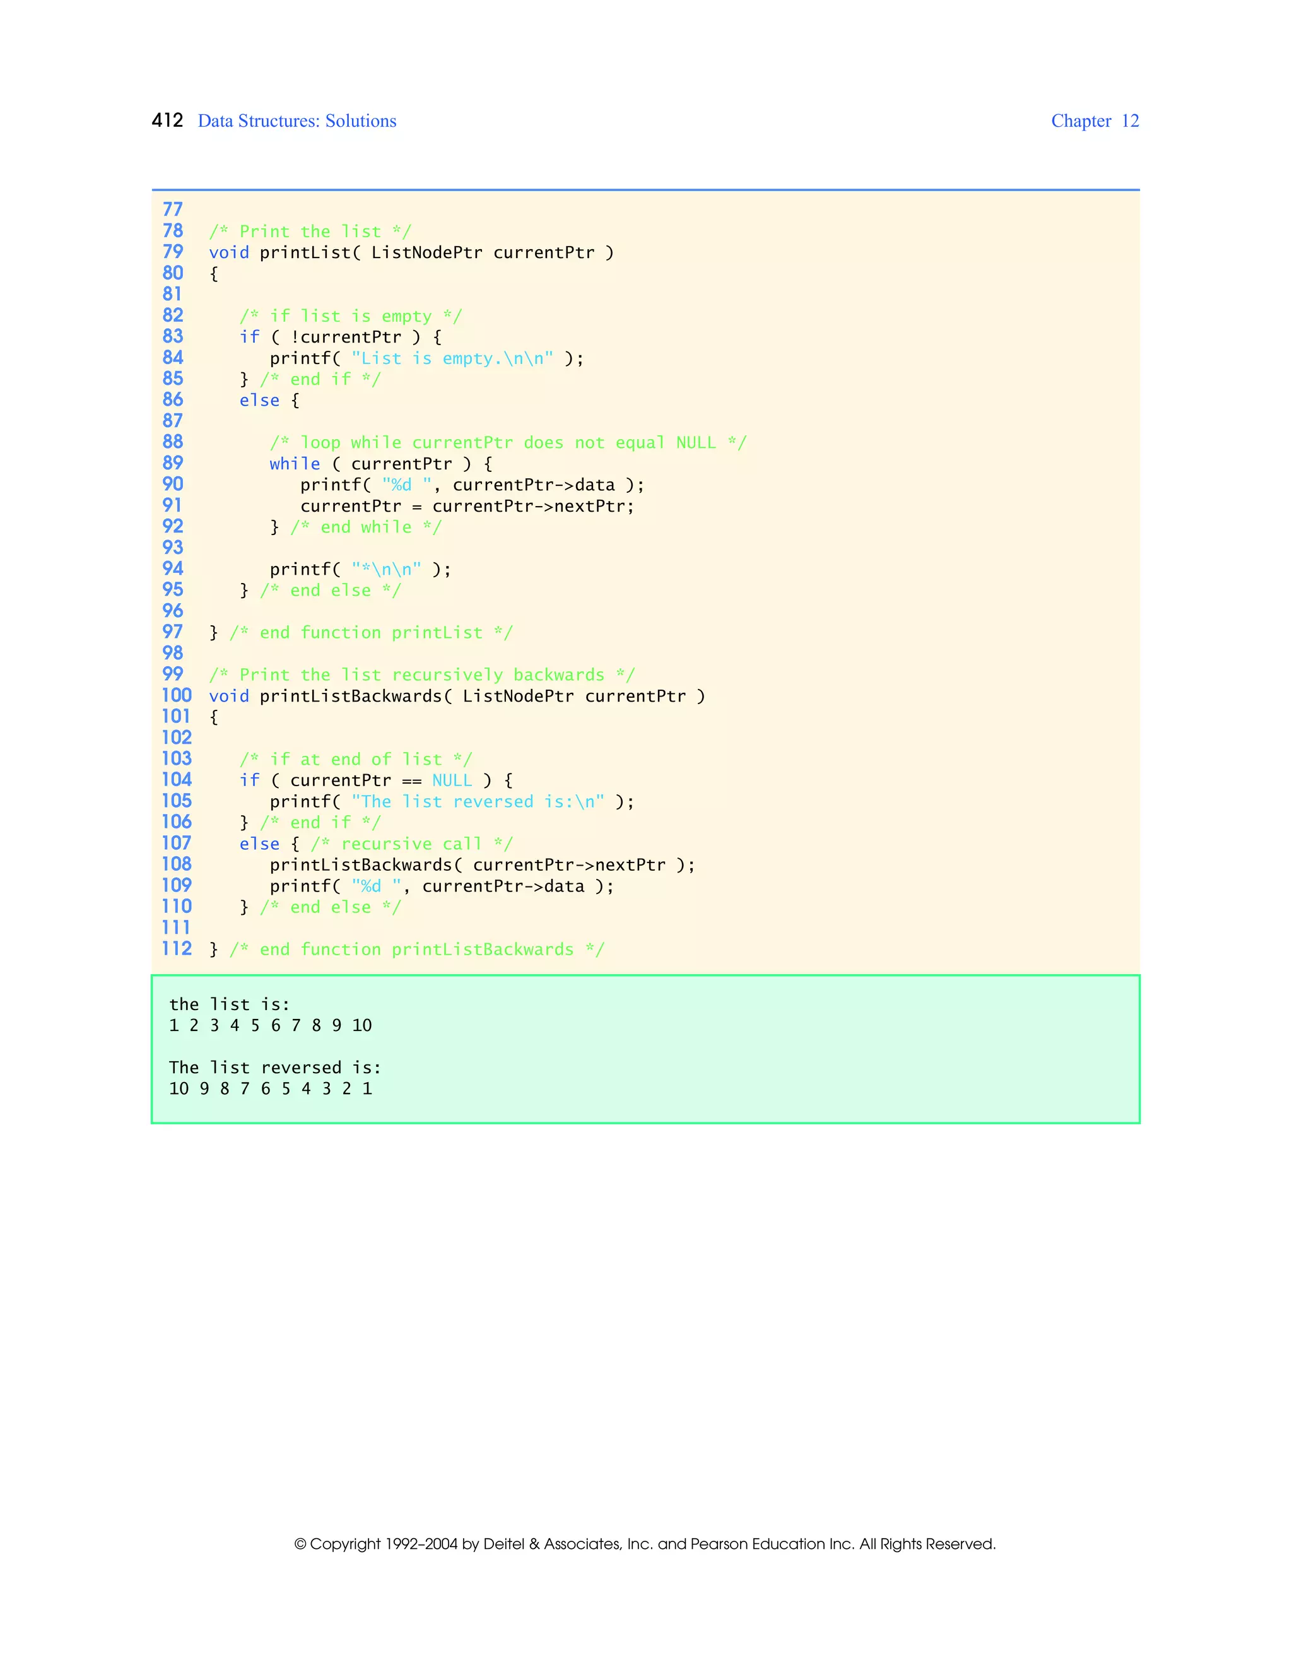Click output row '1 2 3 4 5 6 7 8 9 10'

(270, 1026)
